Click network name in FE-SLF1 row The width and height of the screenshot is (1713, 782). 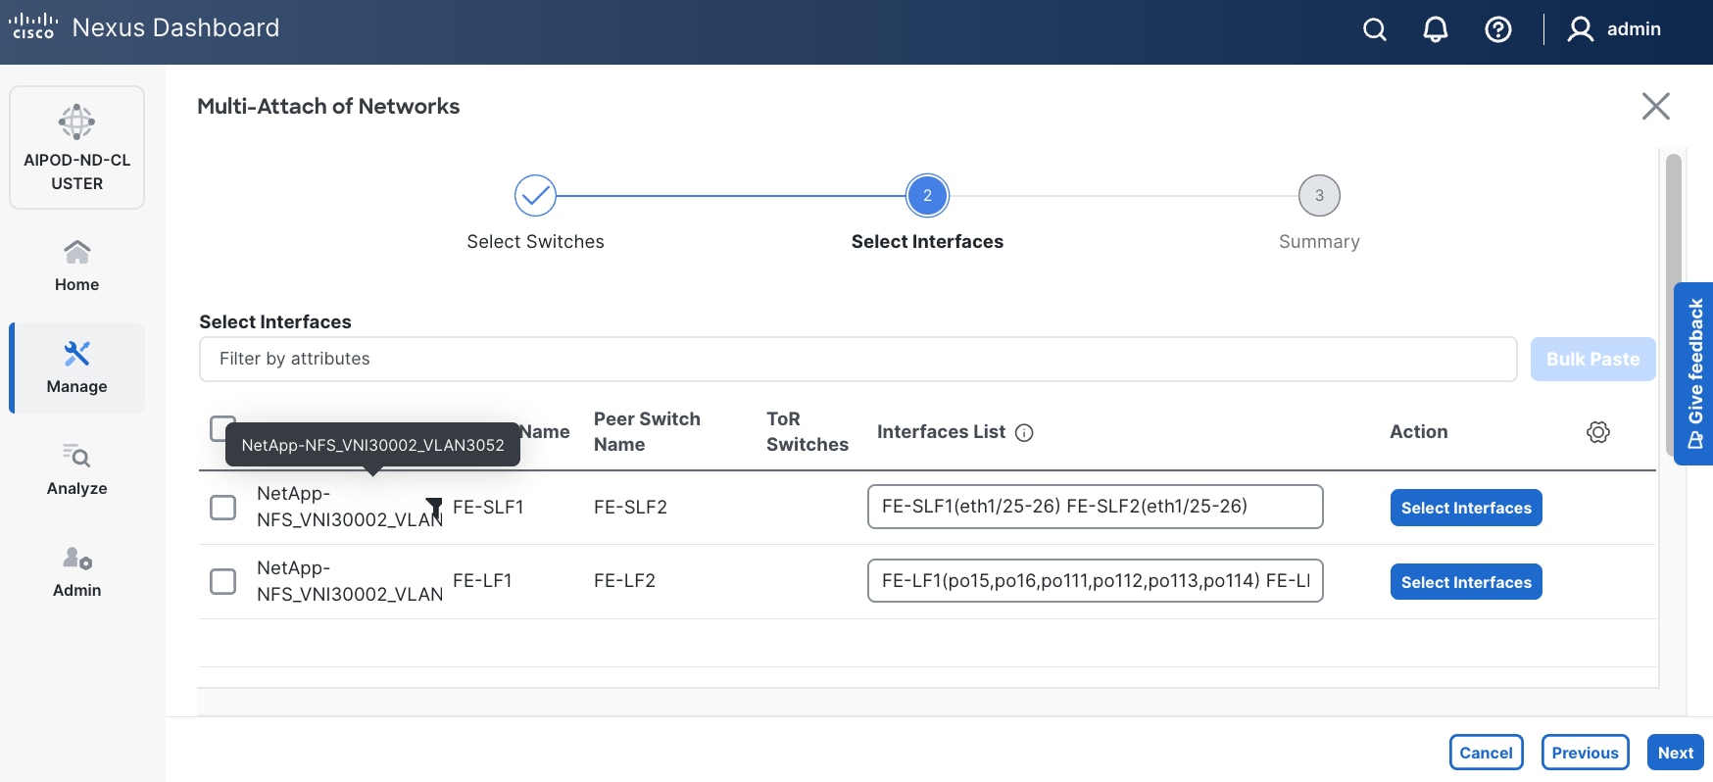(350, 507)
